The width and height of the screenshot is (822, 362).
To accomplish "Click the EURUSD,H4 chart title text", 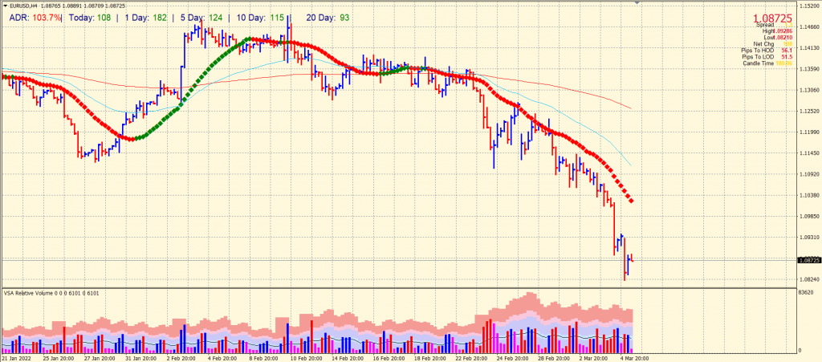I will [25, 5].
